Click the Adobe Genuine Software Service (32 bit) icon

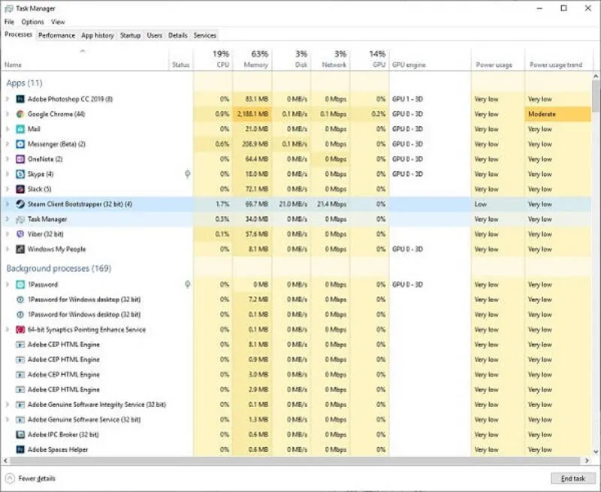pos(20,420)
